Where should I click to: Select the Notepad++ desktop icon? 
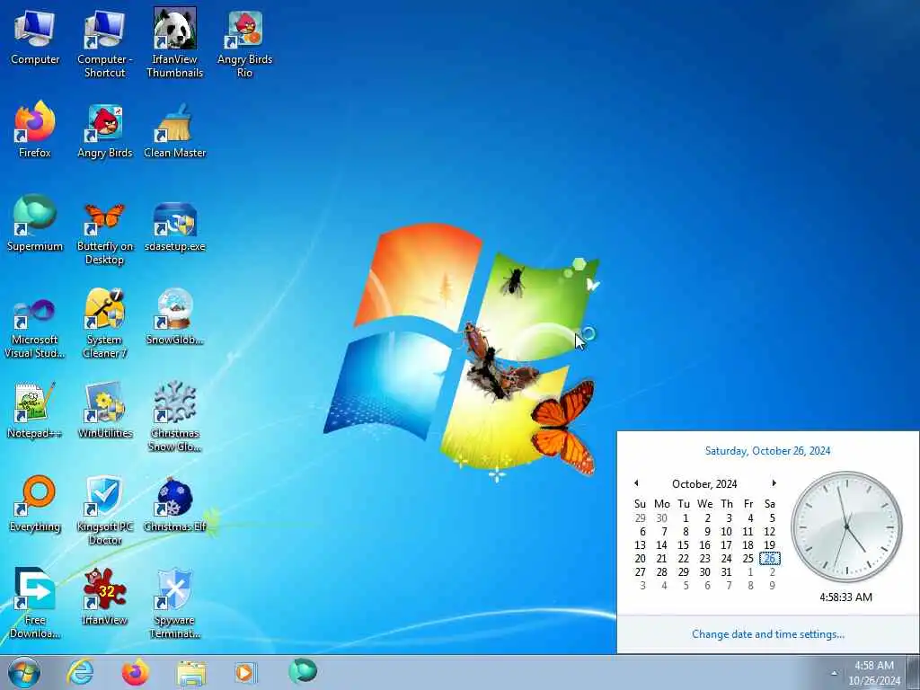(x=35, y=411)
